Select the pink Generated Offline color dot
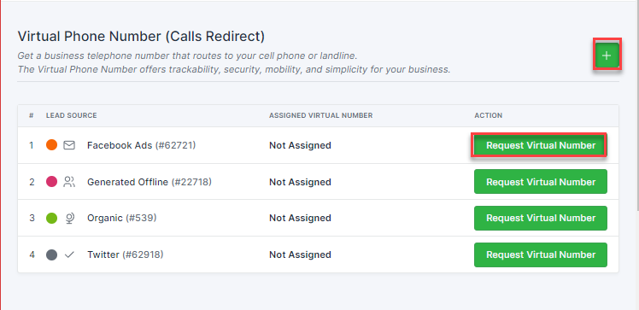This screenshot has width=639, height=310. coord(52,182)
